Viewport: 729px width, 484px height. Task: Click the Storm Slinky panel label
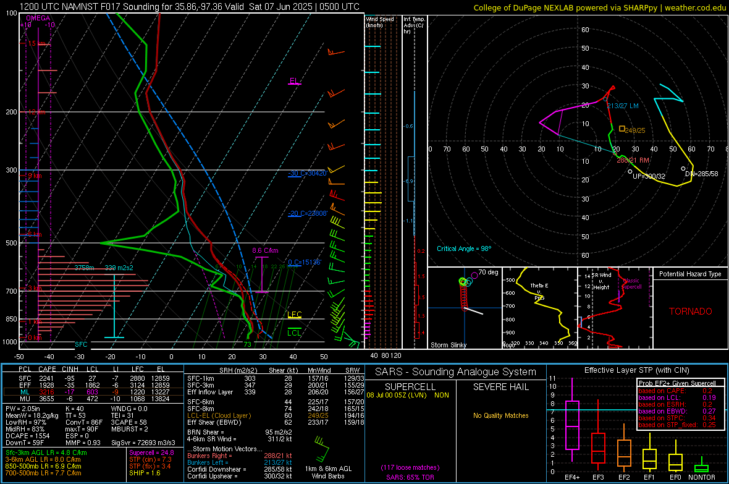tap(448, 345)
